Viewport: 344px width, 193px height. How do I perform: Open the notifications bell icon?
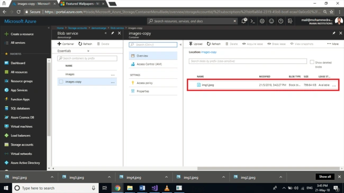(x=244, y=21)
